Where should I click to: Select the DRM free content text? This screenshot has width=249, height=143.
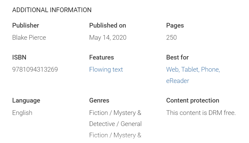point(201,113)
